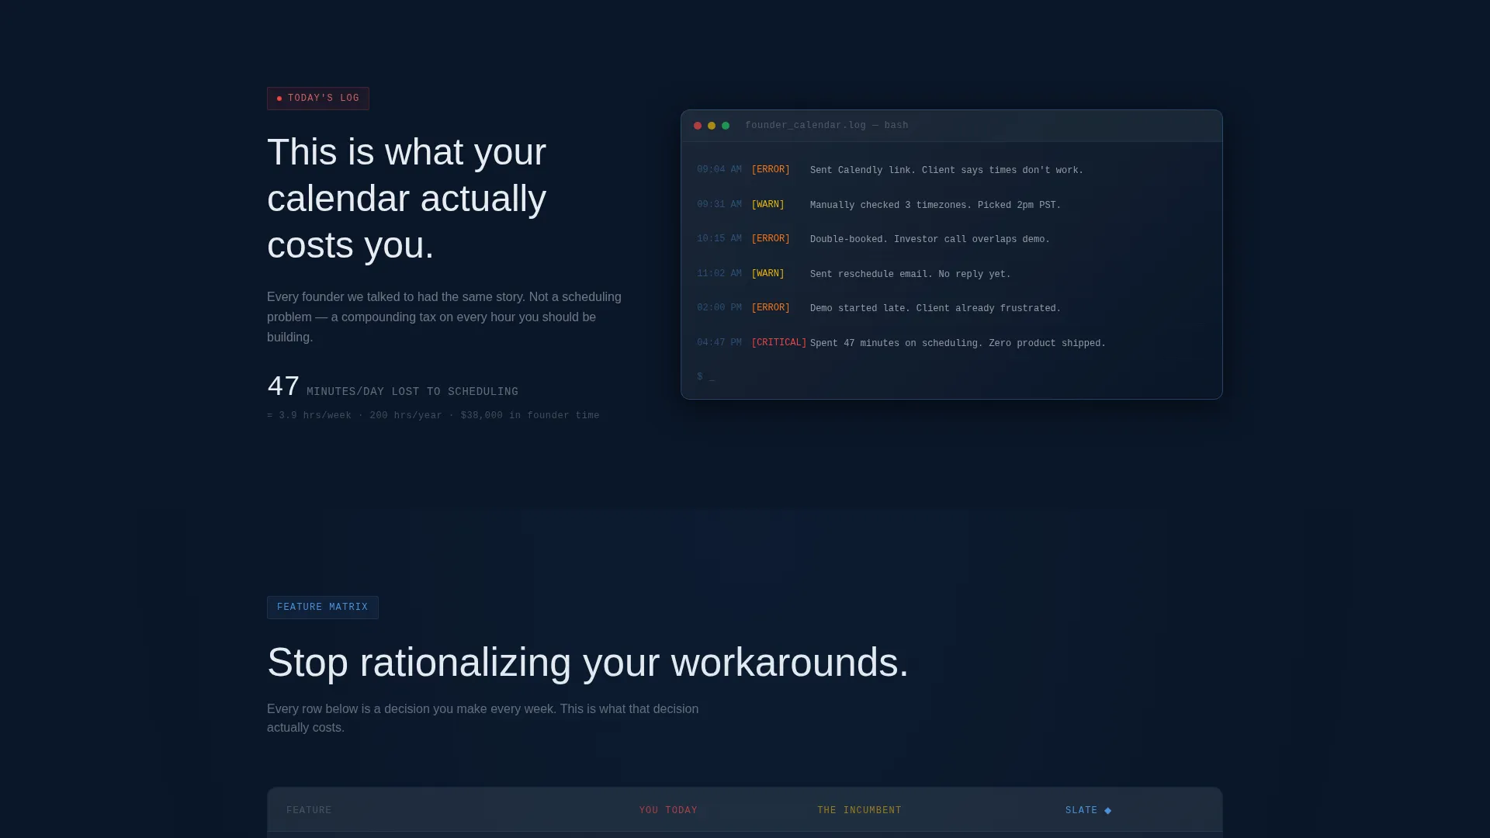Click 'Sent reschedule email. No reply yet.' message
Image resolution: width=1490 pixels, height=838 pixels.
pyautogui.click(x=910, y=275)
